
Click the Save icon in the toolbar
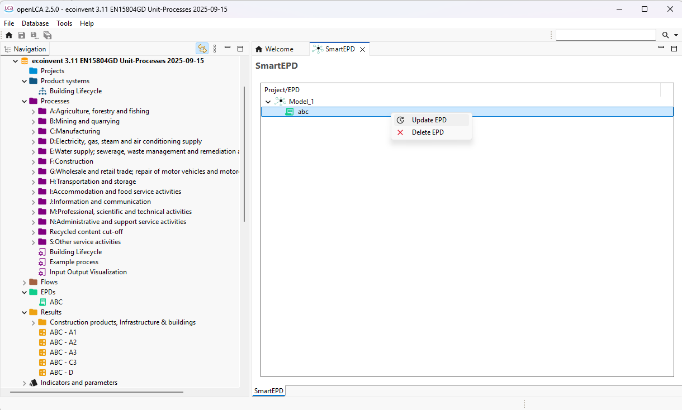coord(22,35)
